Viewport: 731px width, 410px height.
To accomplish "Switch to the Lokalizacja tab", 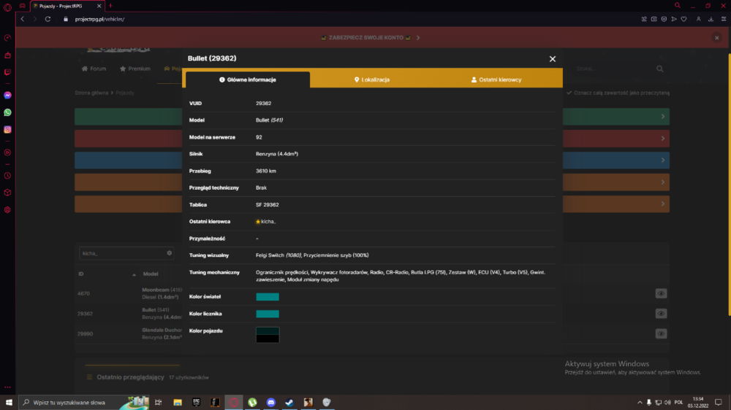I will [372, 80].
